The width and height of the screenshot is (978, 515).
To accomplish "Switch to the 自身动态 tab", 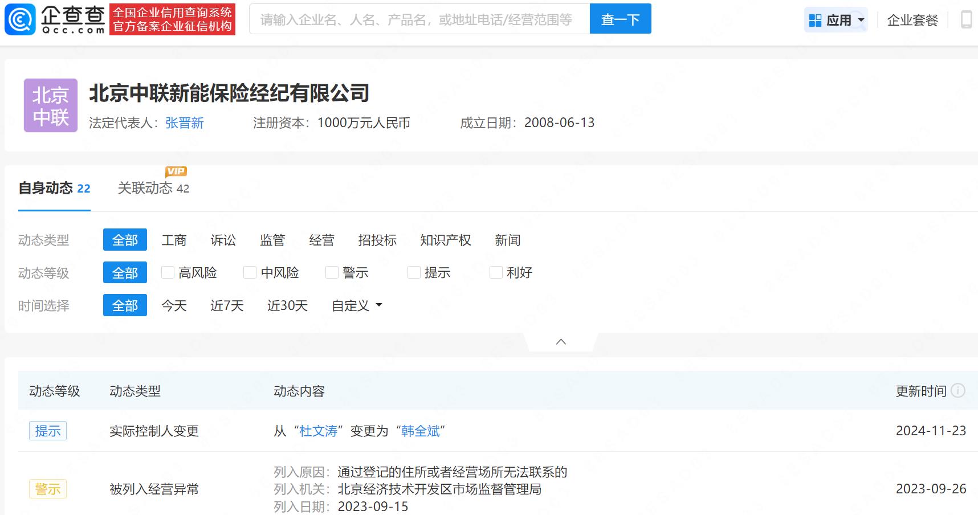I will pos(54,189).
